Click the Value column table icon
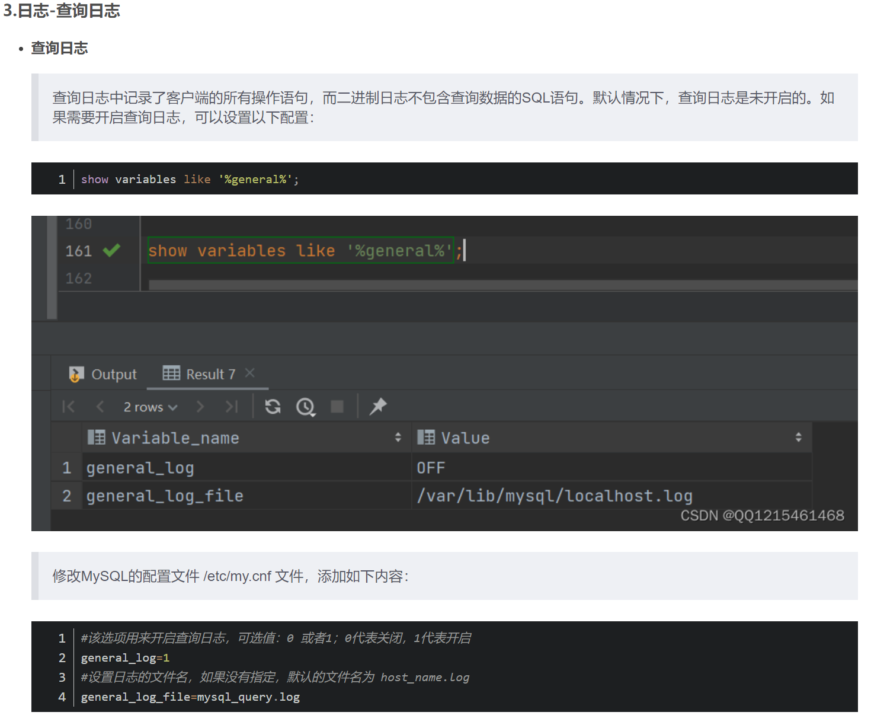Image resolution: width=871 pixels, height=728 pixels. tap(426, 438)
